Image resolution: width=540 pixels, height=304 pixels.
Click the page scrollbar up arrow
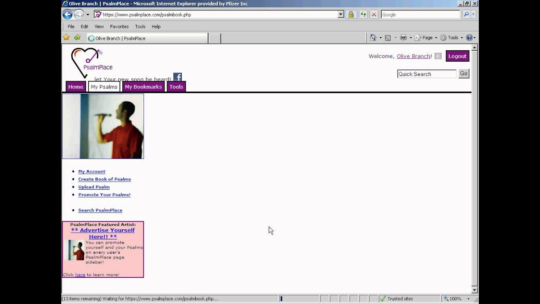coord(475,48)
